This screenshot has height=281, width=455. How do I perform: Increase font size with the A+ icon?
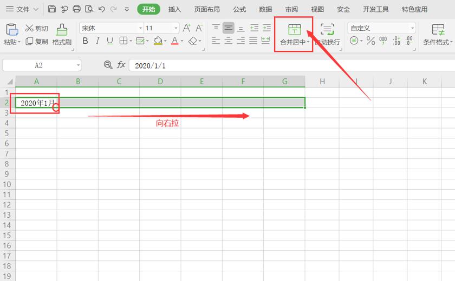click(186, 28)
